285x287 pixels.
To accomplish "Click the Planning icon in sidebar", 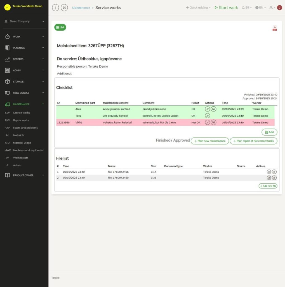I will (7, 48).
